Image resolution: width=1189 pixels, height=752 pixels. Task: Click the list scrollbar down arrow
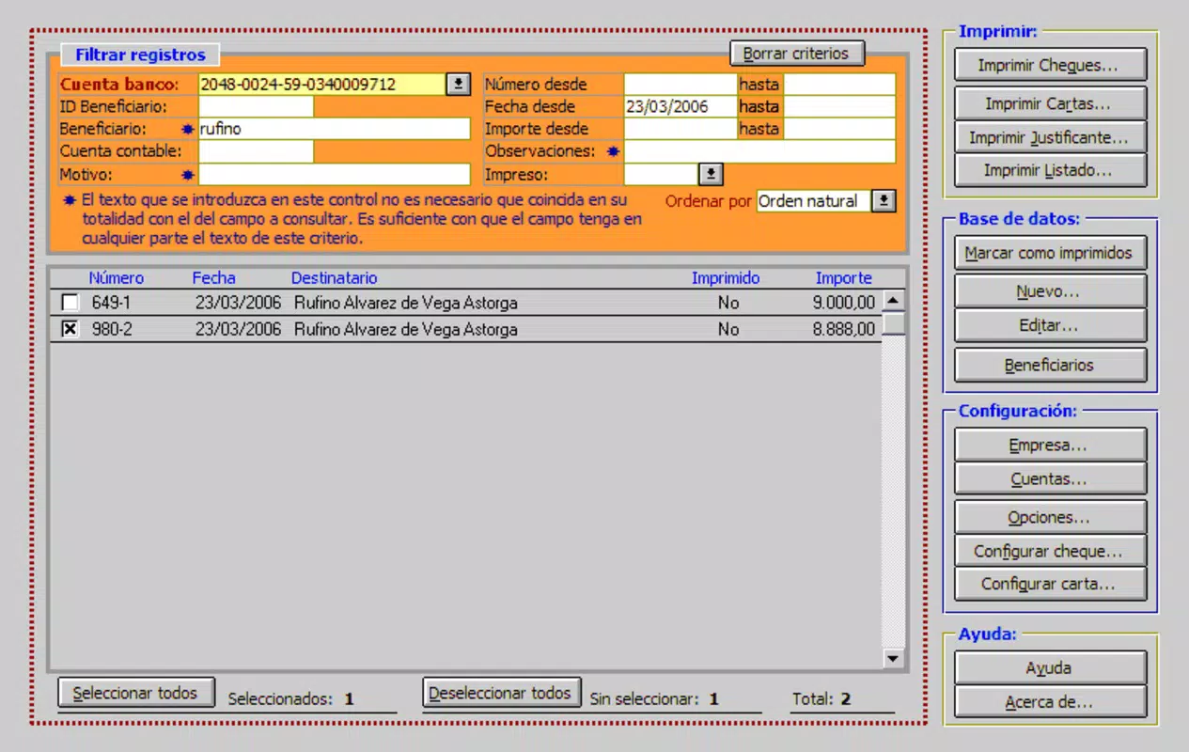click(894, 659)
